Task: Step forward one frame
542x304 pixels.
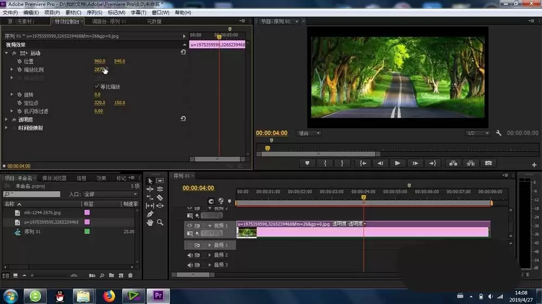Action: [x=415, y=163]
